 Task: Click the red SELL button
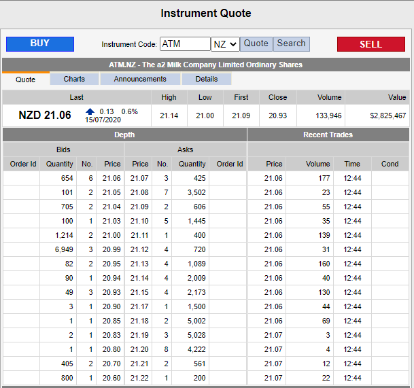[370, 44]
